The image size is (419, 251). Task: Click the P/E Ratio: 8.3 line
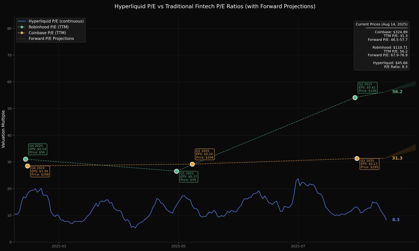pyautogui.click(x=396, y=67)
